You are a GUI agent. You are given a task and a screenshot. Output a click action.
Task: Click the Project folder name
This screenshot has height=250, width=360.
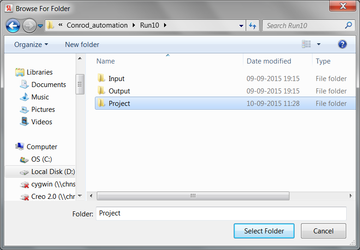point(119,104)
